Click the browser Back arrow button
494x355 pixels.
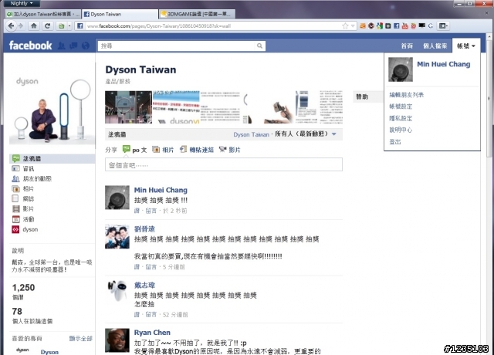pyautogui.click(x=11, y=25)
